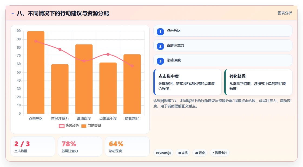The image size is (303, 167).
Task: Click the 表格 tag
Action: tap(183, 153)
